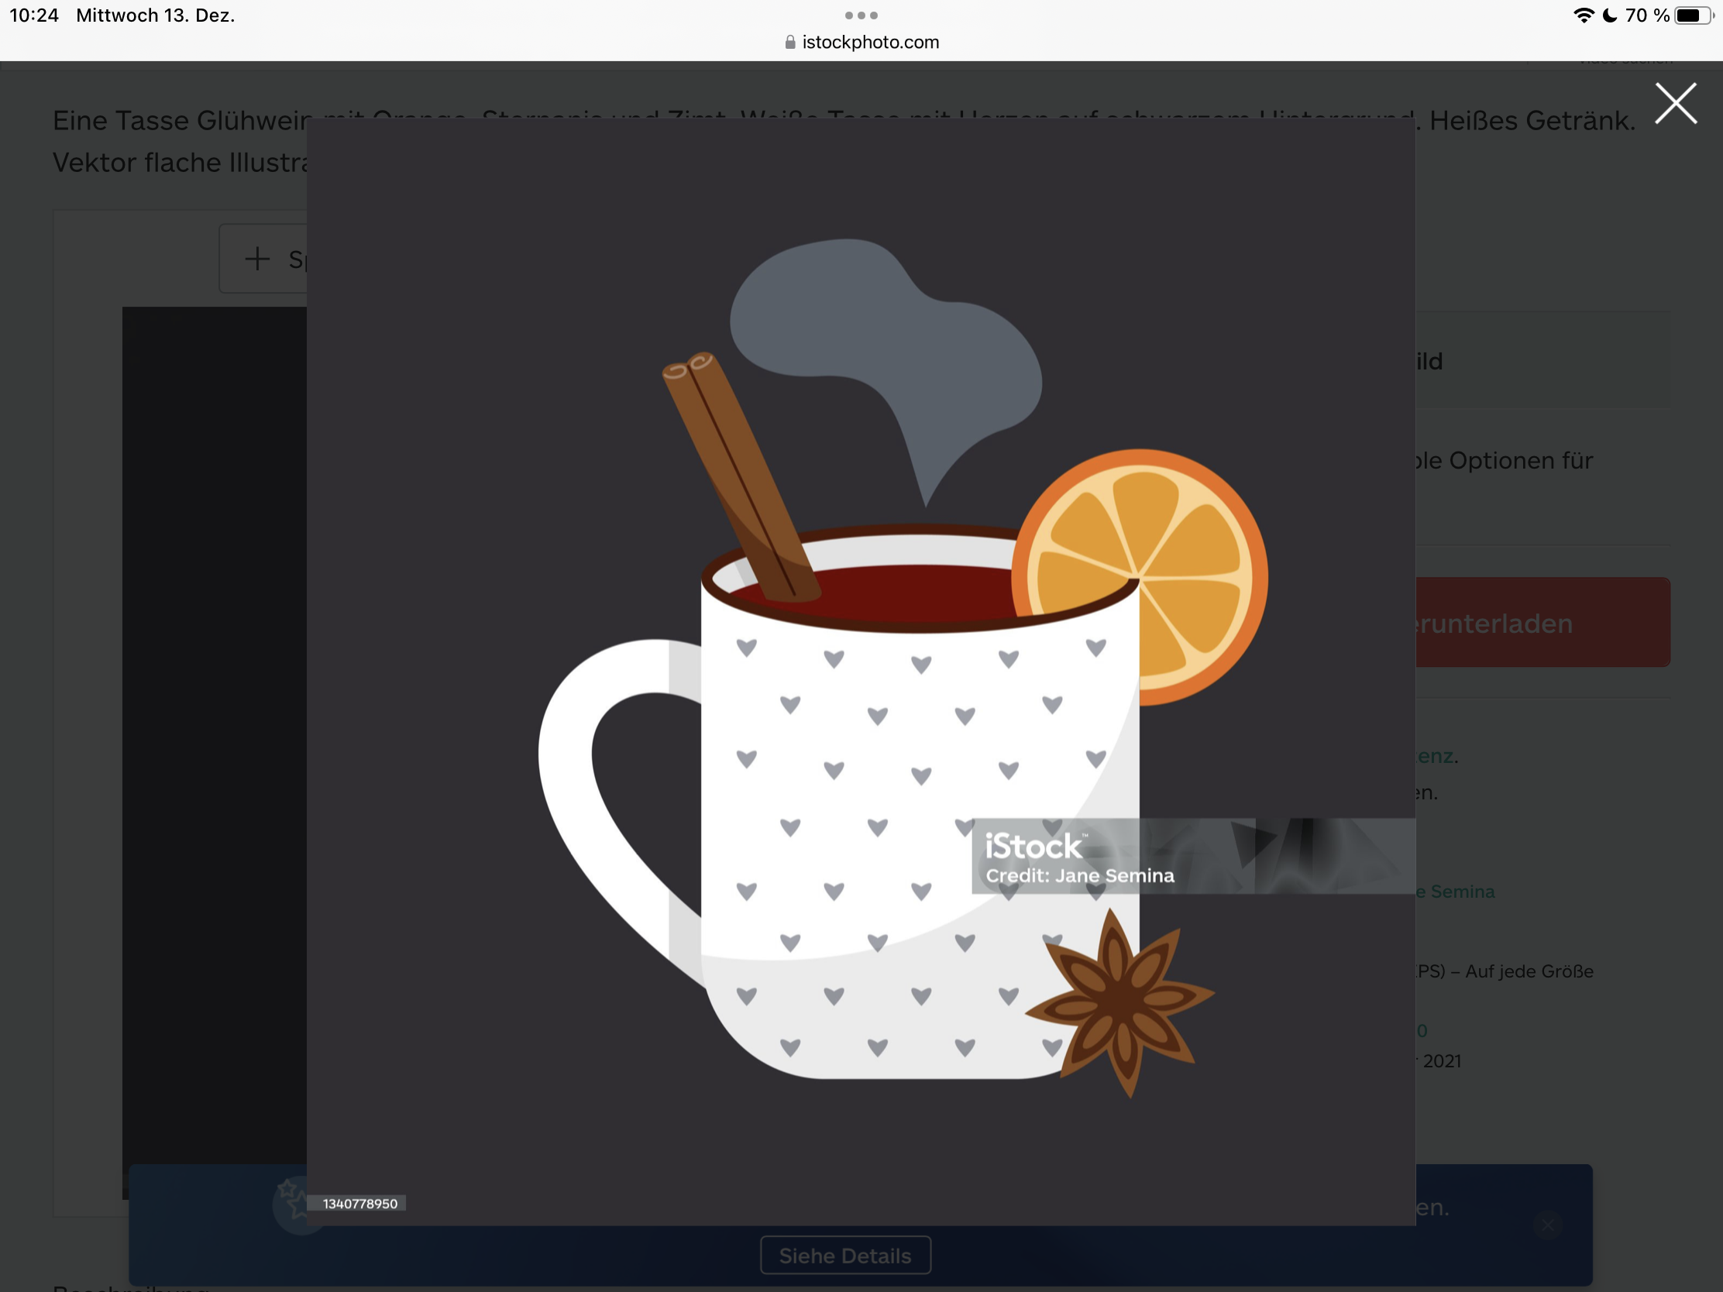Dismiss the bottom promo banner
Image resolution: width=1723 pixels, height=1292 pixels.
[1547, 1226]
